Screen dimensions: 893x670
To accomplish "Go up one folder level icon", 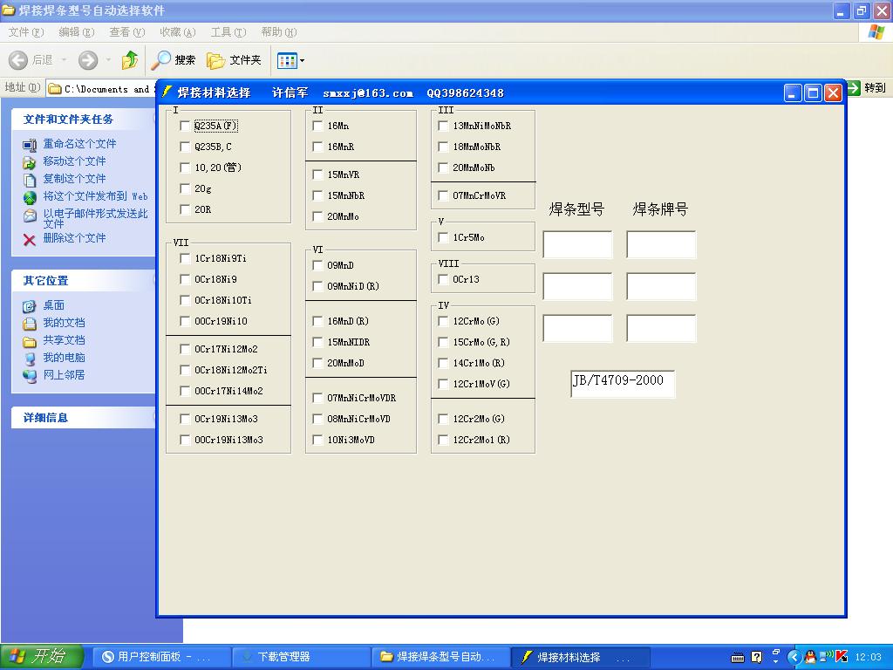I will pos(130,60).
